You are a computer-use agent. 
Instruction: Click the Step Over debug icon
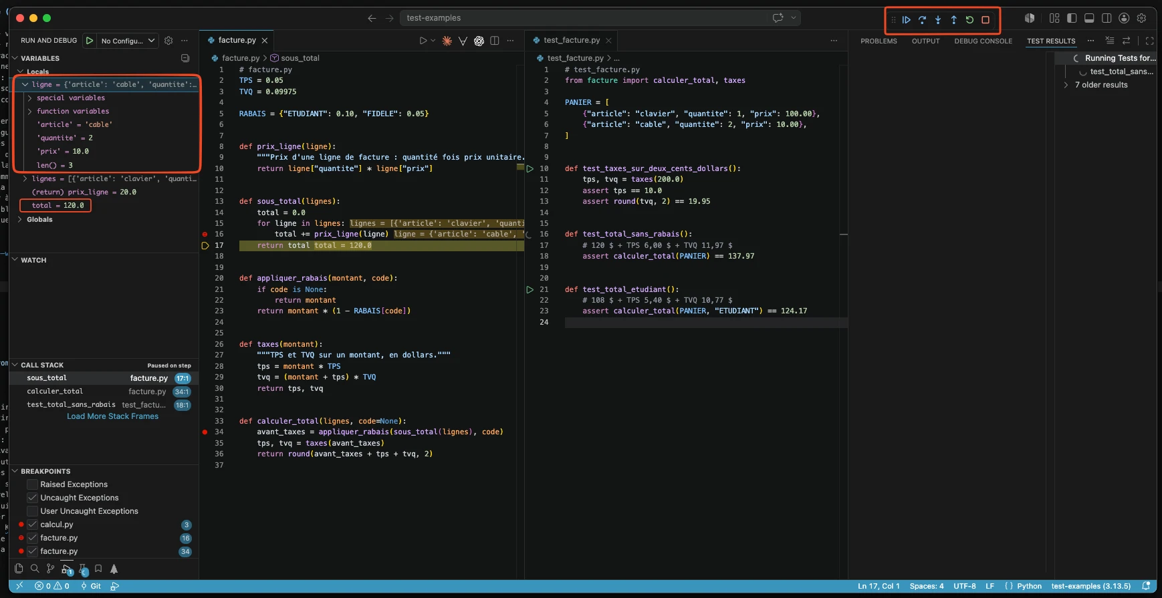[922, 20]
